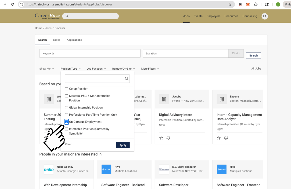Focus the Position Type filter search box
The width and height of the screenshot is (291, 189).
(x=97, y=79)
